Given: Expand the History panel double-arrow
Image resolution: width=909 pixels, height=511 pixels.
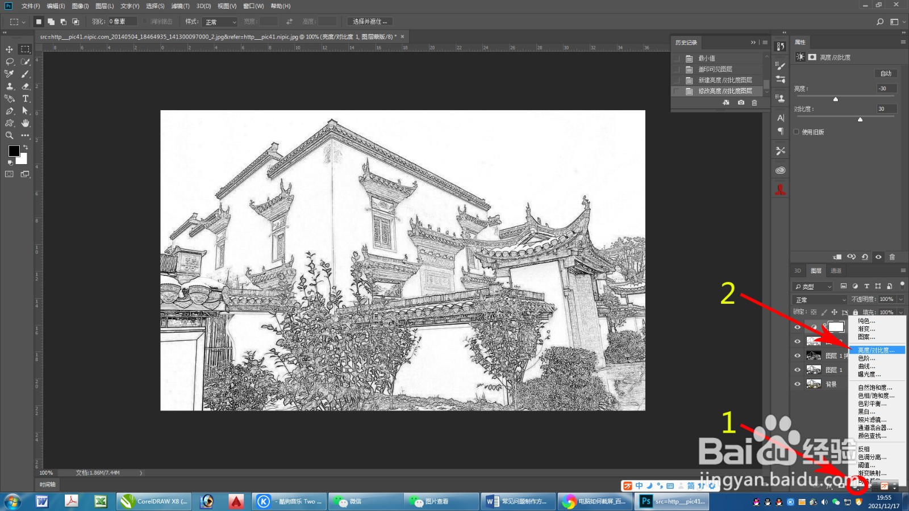Looking at the screenshot, I should coord(753,43).
